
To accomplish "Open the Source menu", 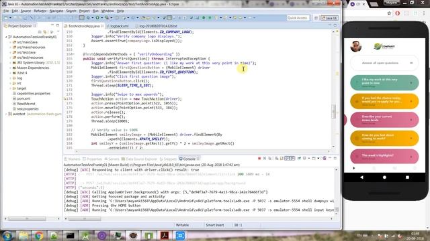I will (26, 11).
